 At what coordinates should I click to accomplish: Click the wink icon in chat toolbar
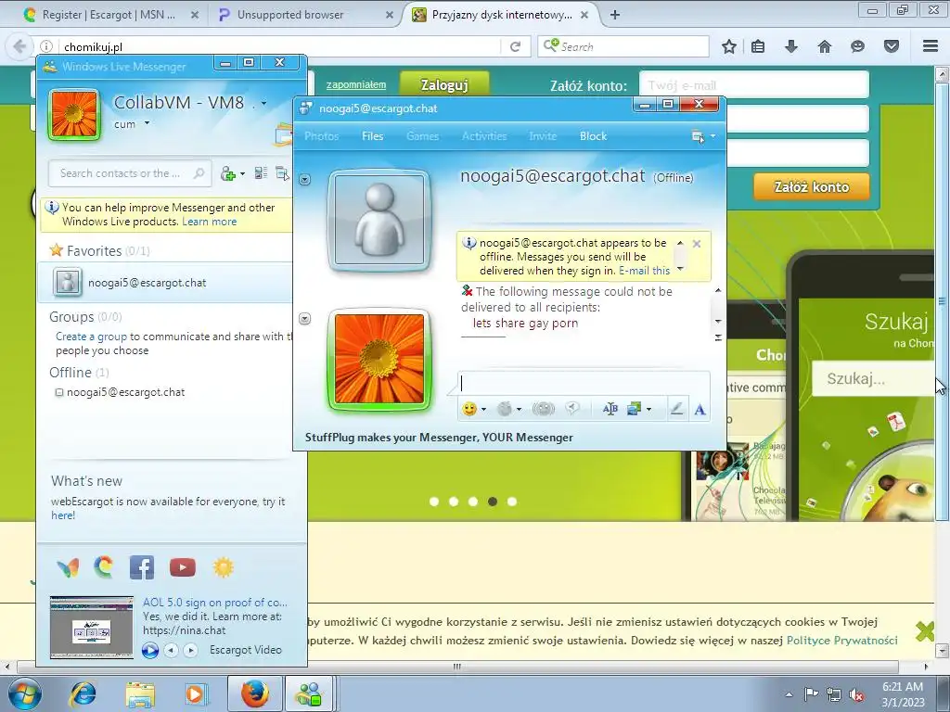tap(504, 409)
